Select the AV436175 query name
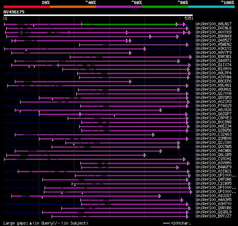Viewport: 238px width, 226px height. pos(14,12)
